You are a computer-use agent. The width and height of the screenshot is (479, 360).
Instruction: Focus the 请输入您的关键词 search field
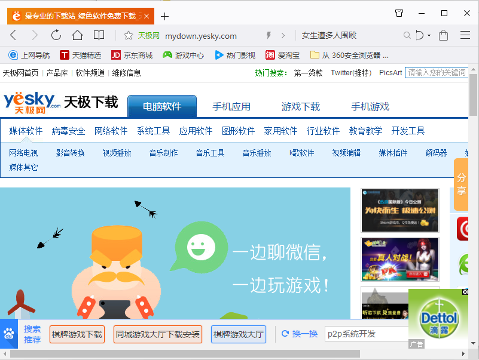pyautogui.click(x=437, y=73)
